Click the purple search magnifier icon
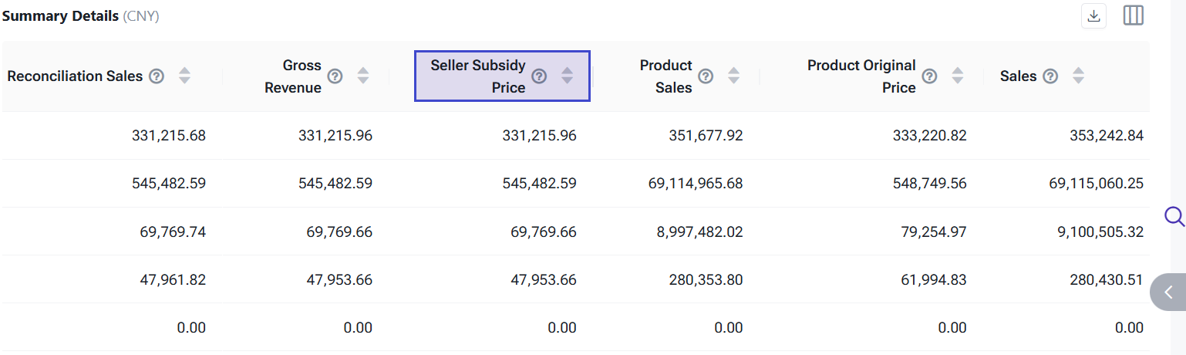 tap(1174, 216)
